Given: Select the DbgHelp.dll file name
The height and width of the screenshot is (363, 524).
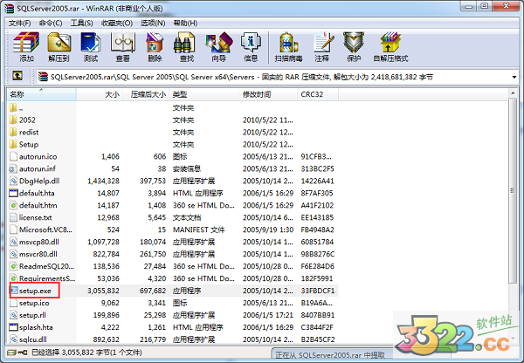Looking at the screenshot, I should (x=39, y=181).
